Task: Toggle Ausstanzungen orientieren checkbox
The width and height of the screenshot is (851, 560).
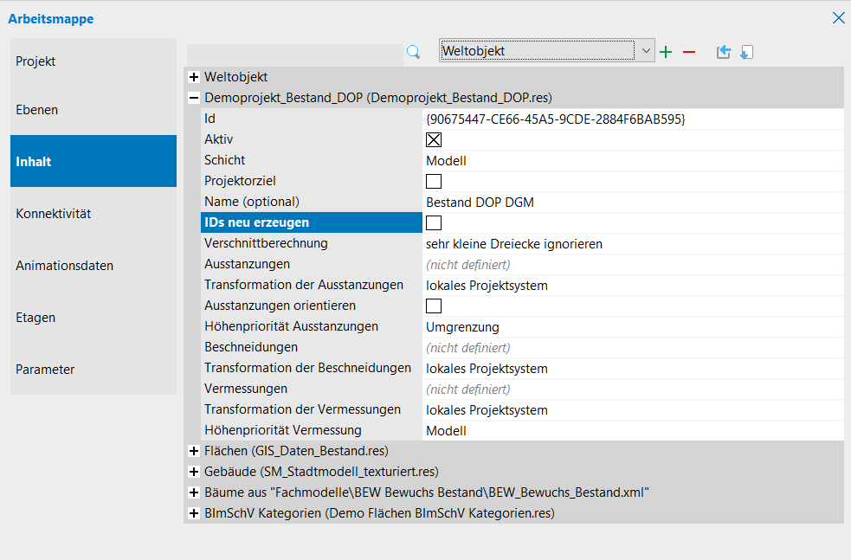Action: 434,306
